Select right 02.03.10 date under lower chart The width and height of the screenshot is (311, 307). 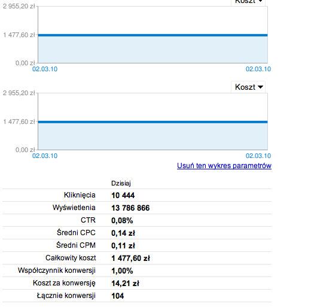[258, 156]
